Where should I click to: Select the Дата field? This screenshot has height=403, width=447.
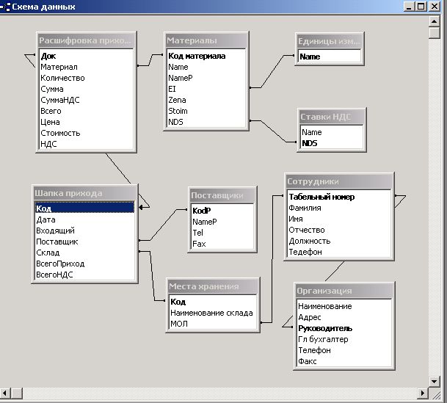pyautogui.click(x=84, y=219)
